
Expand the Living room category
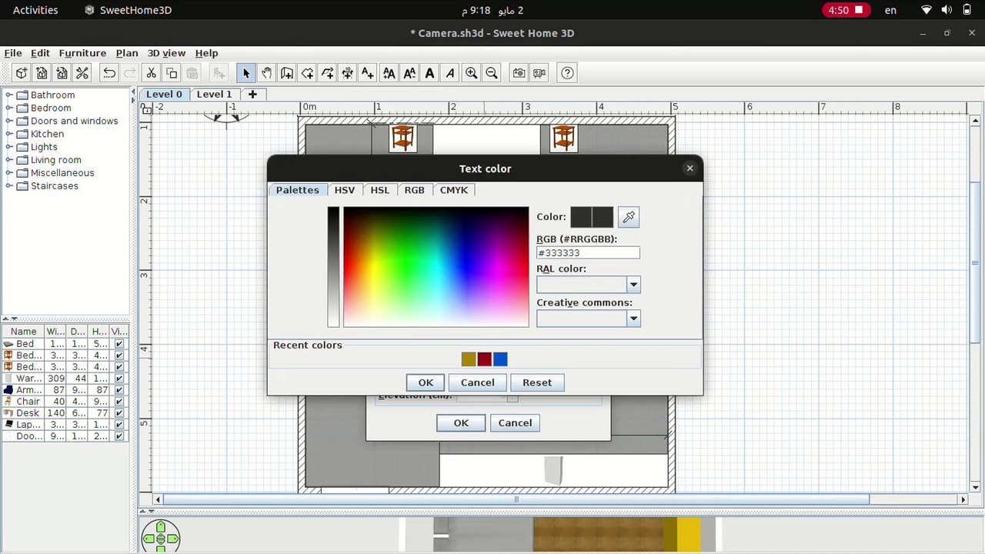pyautogui.click(x=9, y=160)
